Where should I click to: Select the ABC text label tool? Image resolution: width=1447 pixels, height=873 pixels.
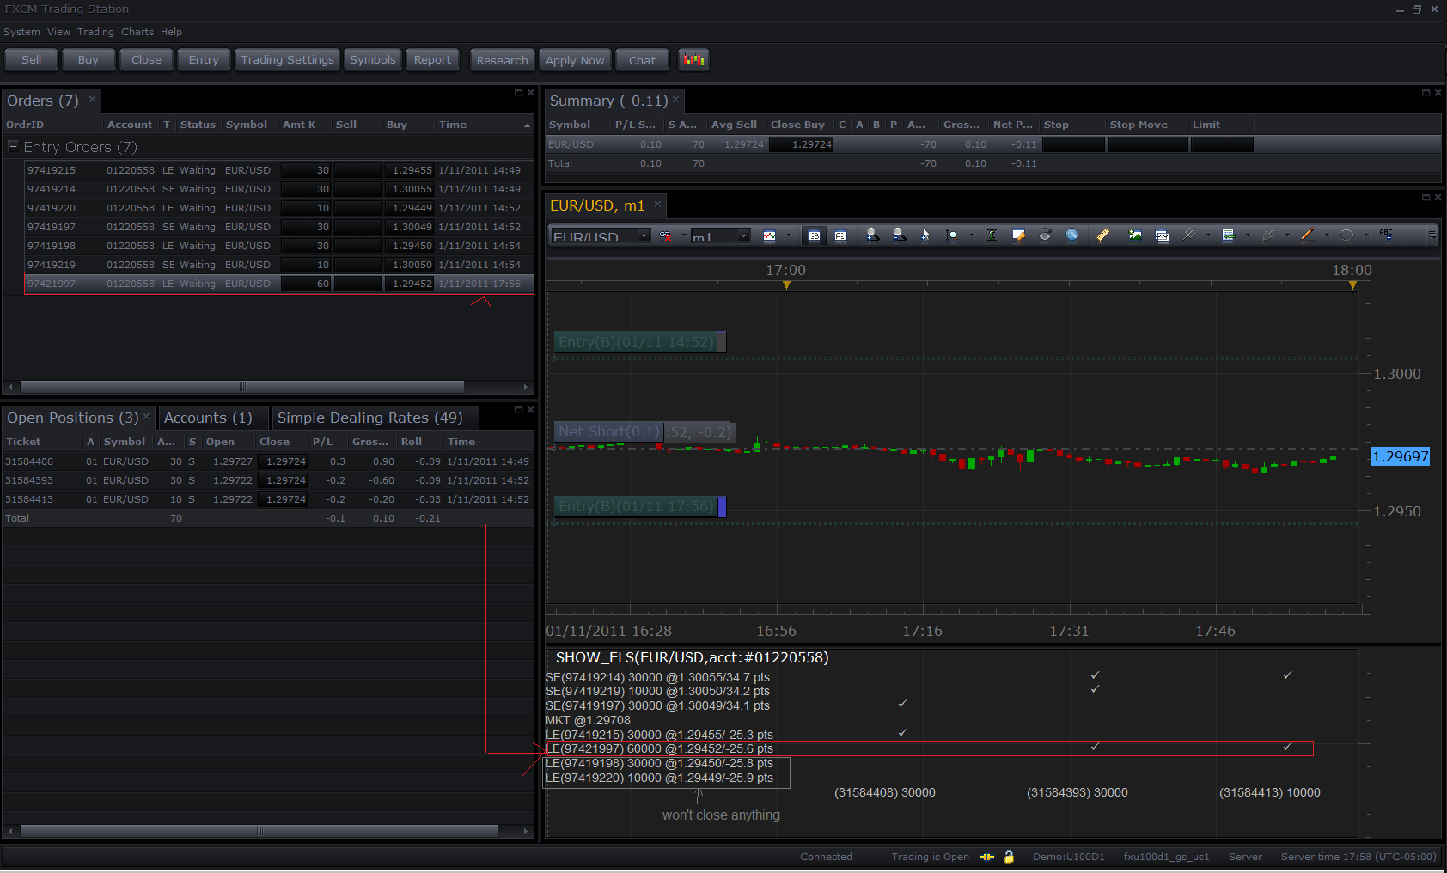(1386, 235)
